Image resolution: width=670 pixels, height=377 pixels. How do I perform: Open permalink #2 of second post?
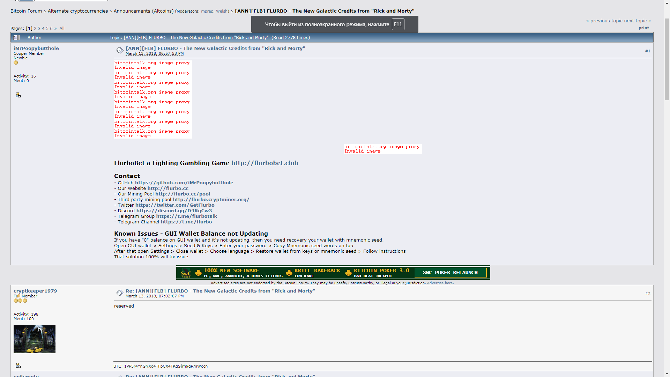point(648,294)
